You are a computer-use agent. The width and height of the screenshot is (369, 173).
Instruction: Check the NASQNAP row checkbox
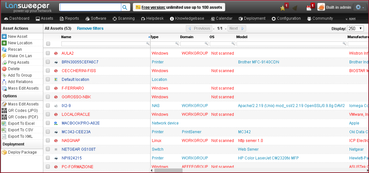(48, 140)
